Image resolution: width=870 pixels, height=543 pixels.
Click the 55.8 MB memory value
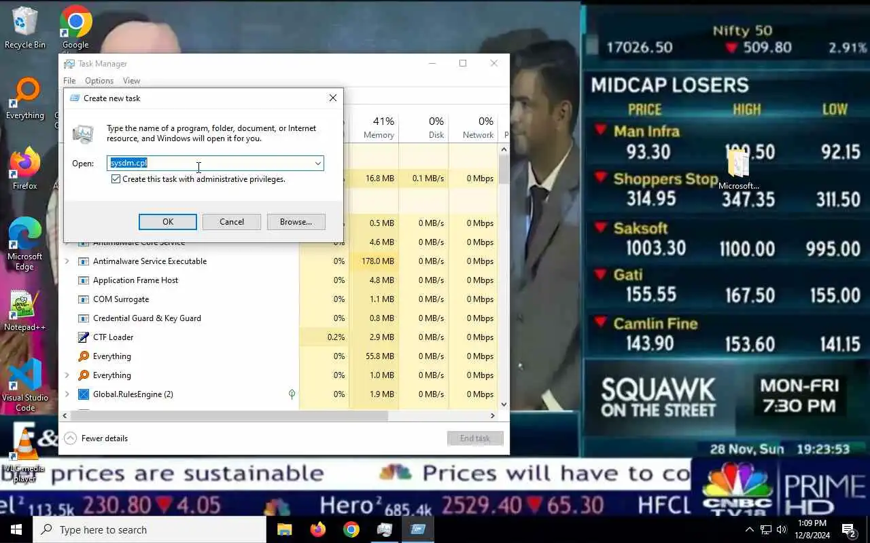[x=380, y=356]
